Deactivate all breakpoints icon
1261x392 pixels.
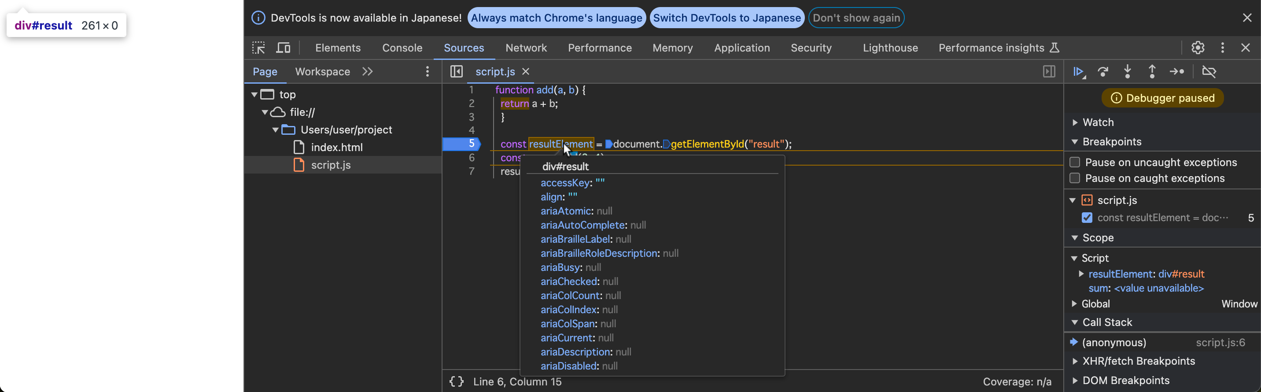(x=1209, y=72)
